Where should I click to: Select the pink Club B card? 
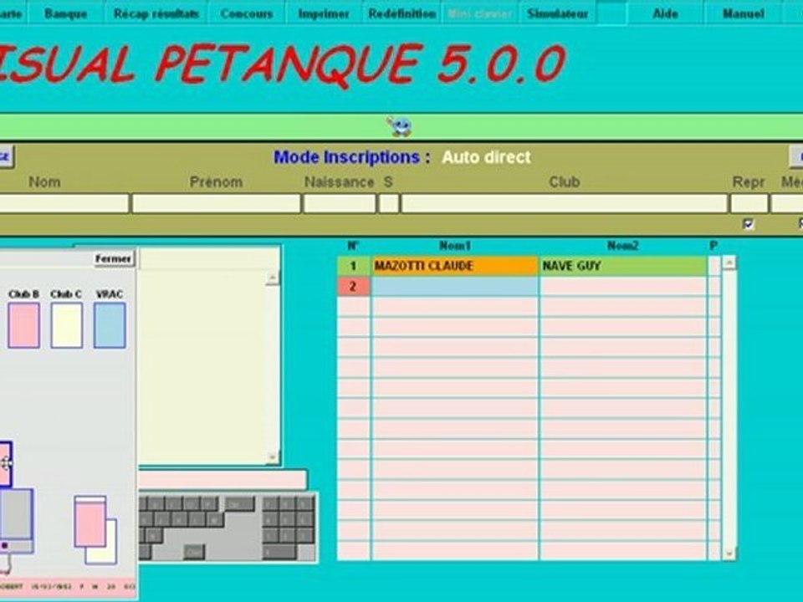tap(23, 325)
